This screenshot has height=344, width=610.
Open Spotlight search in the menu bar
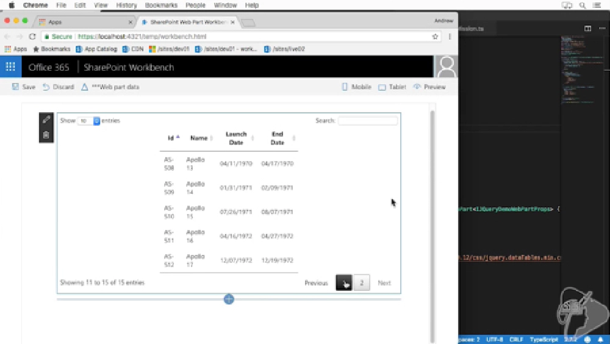582,5
